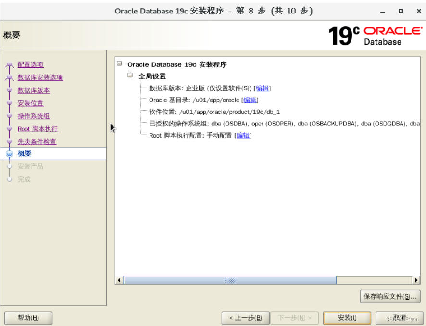The image size is (426, 326).
Task: Edit the 数据库版本 setting
Action: [x=262, y=88]
